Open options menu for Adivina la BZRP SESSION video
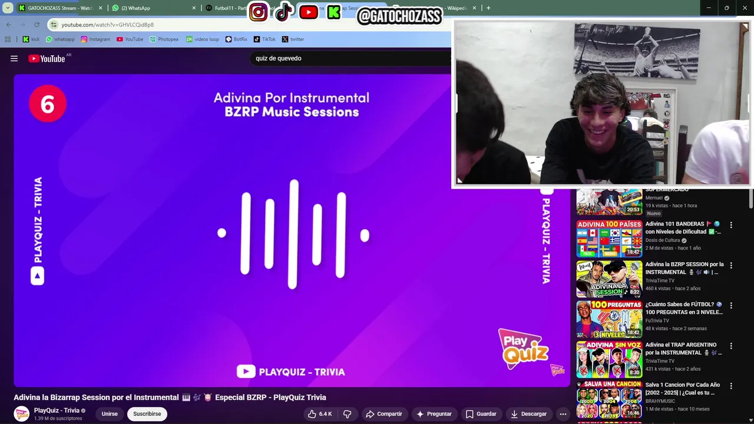This screenshot has height=424, width=754. (731, 266)
